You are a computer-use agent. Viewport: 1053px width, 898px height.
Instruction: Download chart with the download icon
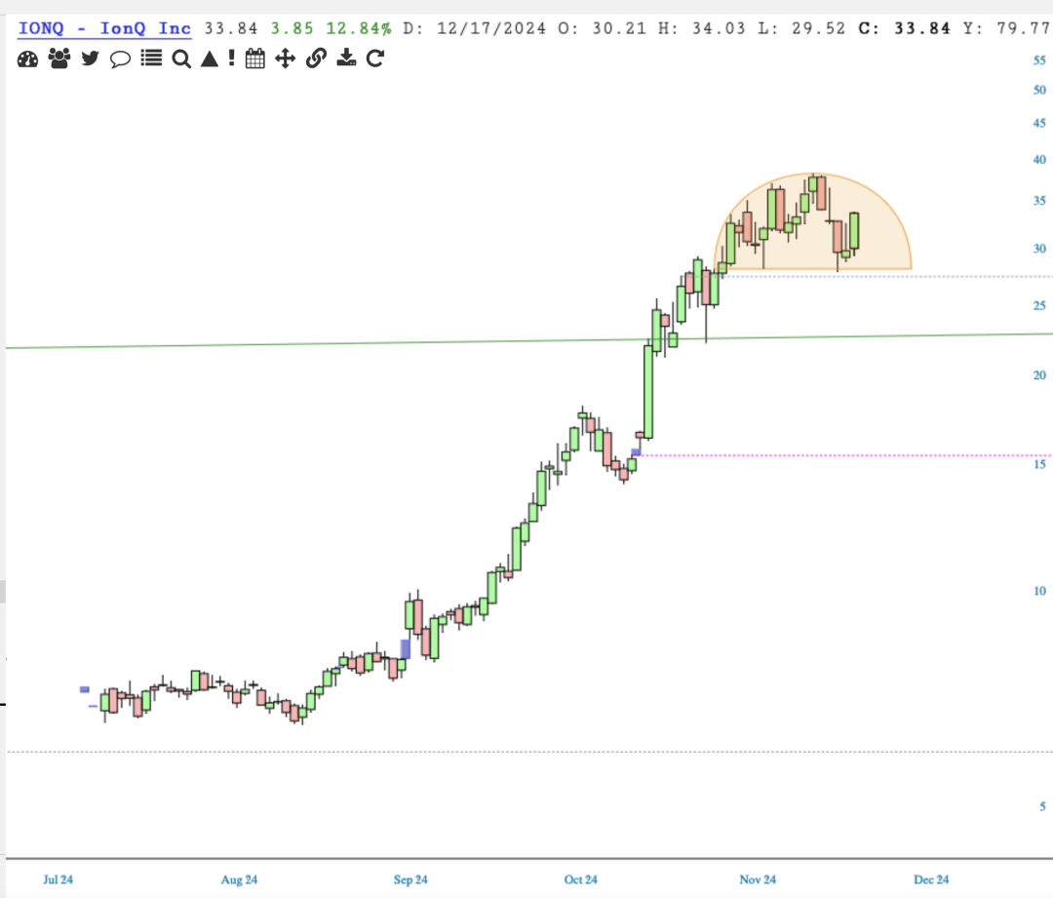[x=346, y=58]
